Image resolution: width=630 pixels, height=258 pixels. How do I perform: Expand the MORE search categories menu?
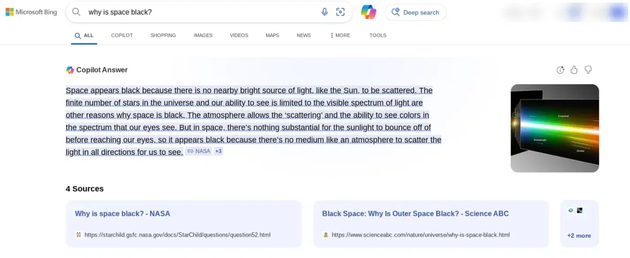(340, 35)
